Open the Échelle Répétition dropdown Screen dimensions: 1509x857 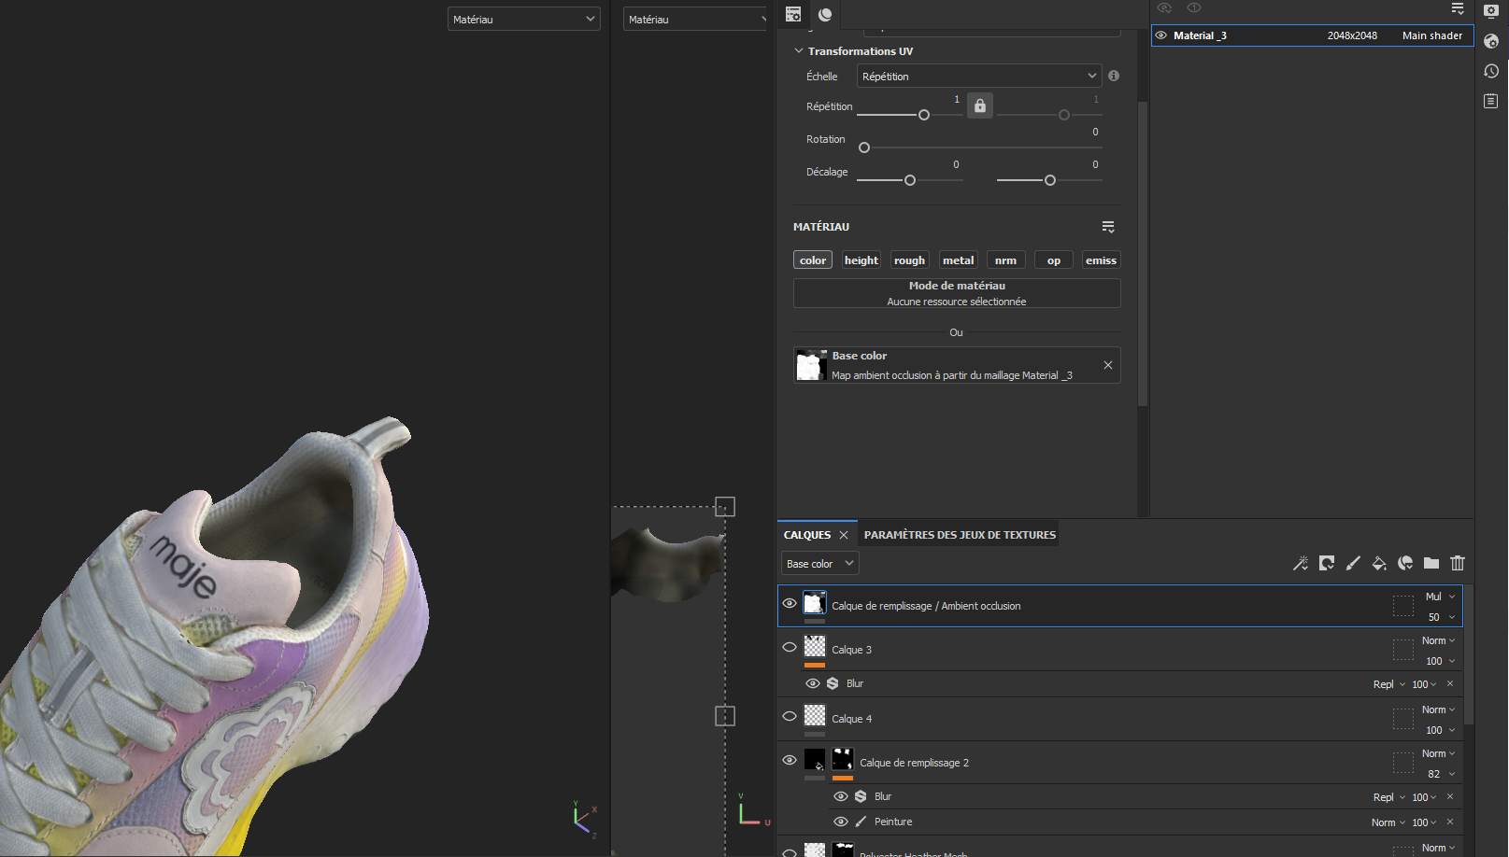[x=978, y=77]
